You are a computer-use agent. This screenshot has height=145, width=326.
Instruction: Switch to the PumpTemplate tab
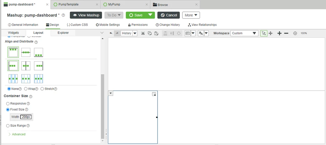point(69,4)
